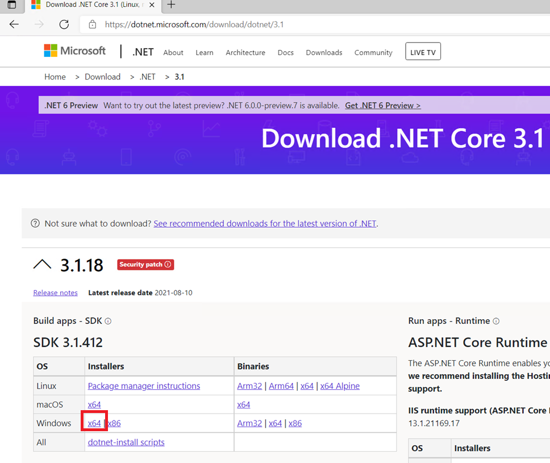Download Windows x64 installer

tap(94, 423)
